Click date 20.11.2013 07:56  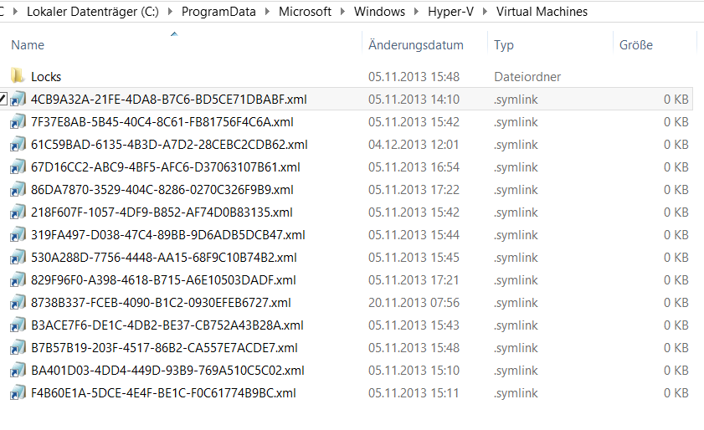point(414,303)
